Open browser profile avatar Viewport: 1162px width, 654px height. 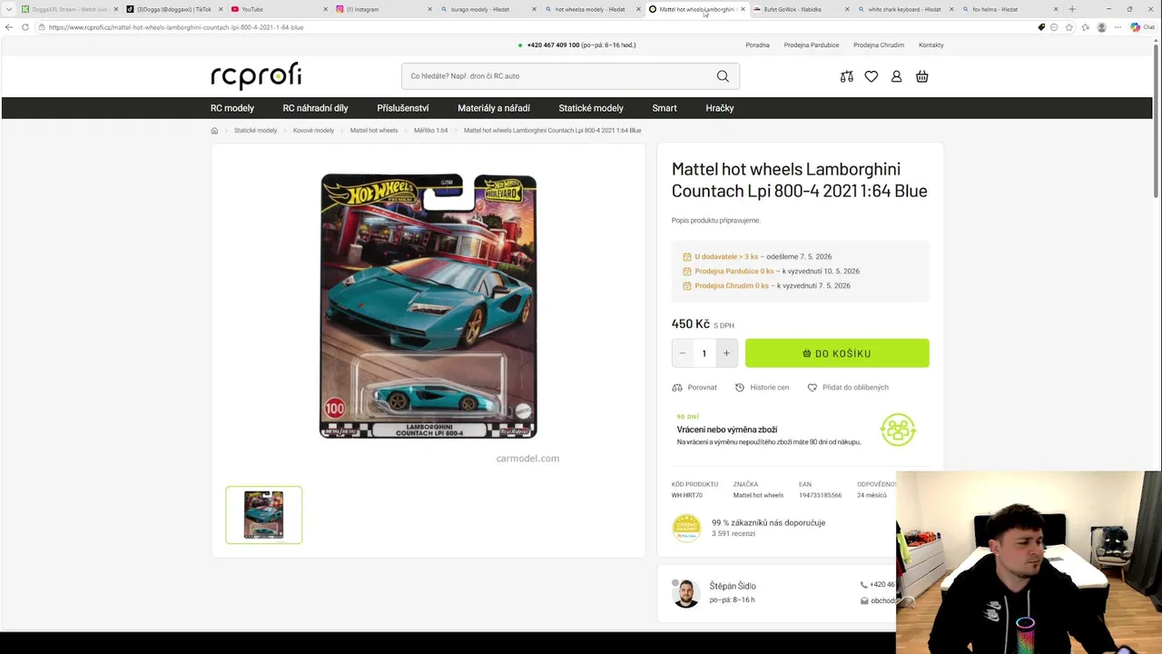[1102, 27]
